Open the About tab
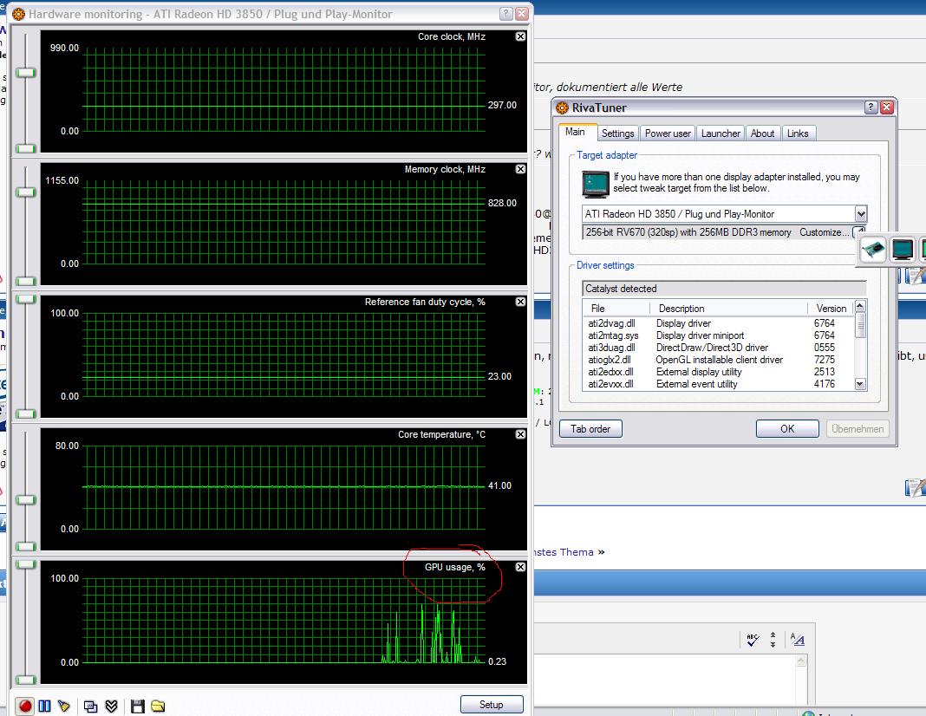 tap(762, 133)
